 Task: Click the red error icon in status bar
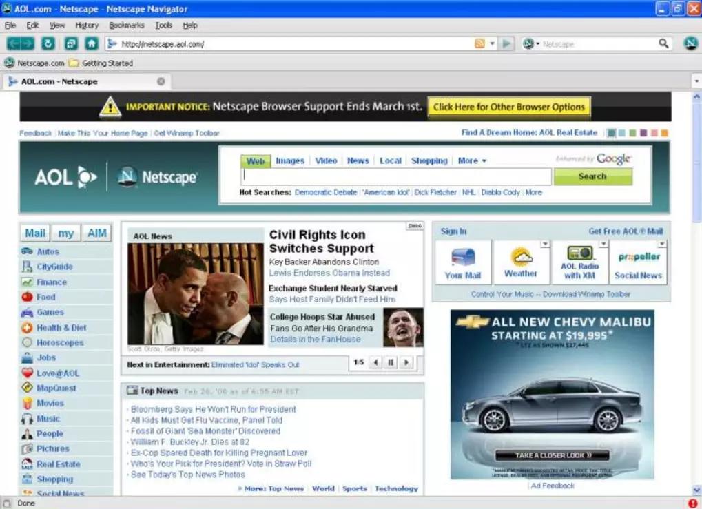tap(693, 503)
